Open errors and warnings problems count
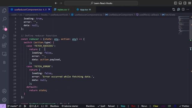 [x=34, y=106]
